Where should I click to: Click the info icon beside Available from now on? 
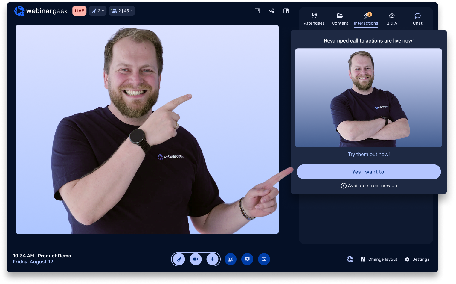[344, 186]
